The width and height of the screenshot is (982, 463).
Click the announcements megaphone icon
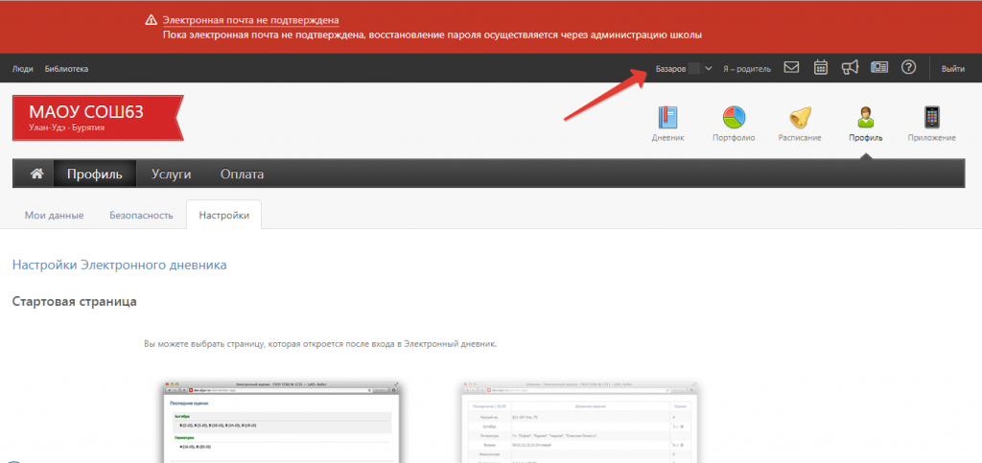[850, 67]
